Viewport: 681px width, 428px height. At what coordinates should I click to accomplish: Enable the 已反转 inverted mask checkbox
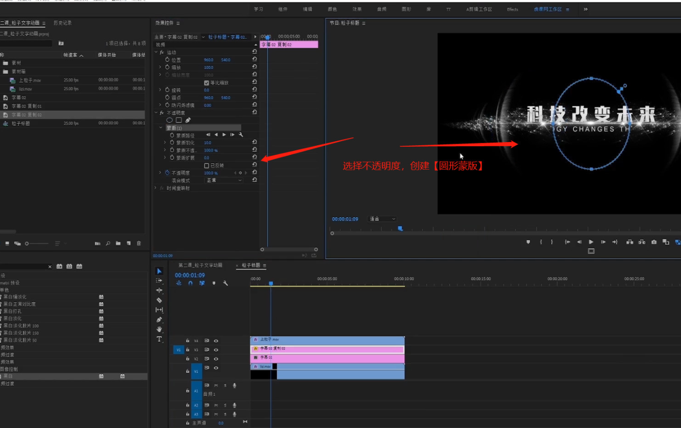coord(207,166)
